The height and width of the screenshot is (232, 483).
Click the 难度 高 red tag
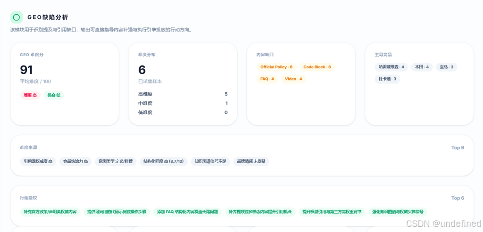click(30, 95)
